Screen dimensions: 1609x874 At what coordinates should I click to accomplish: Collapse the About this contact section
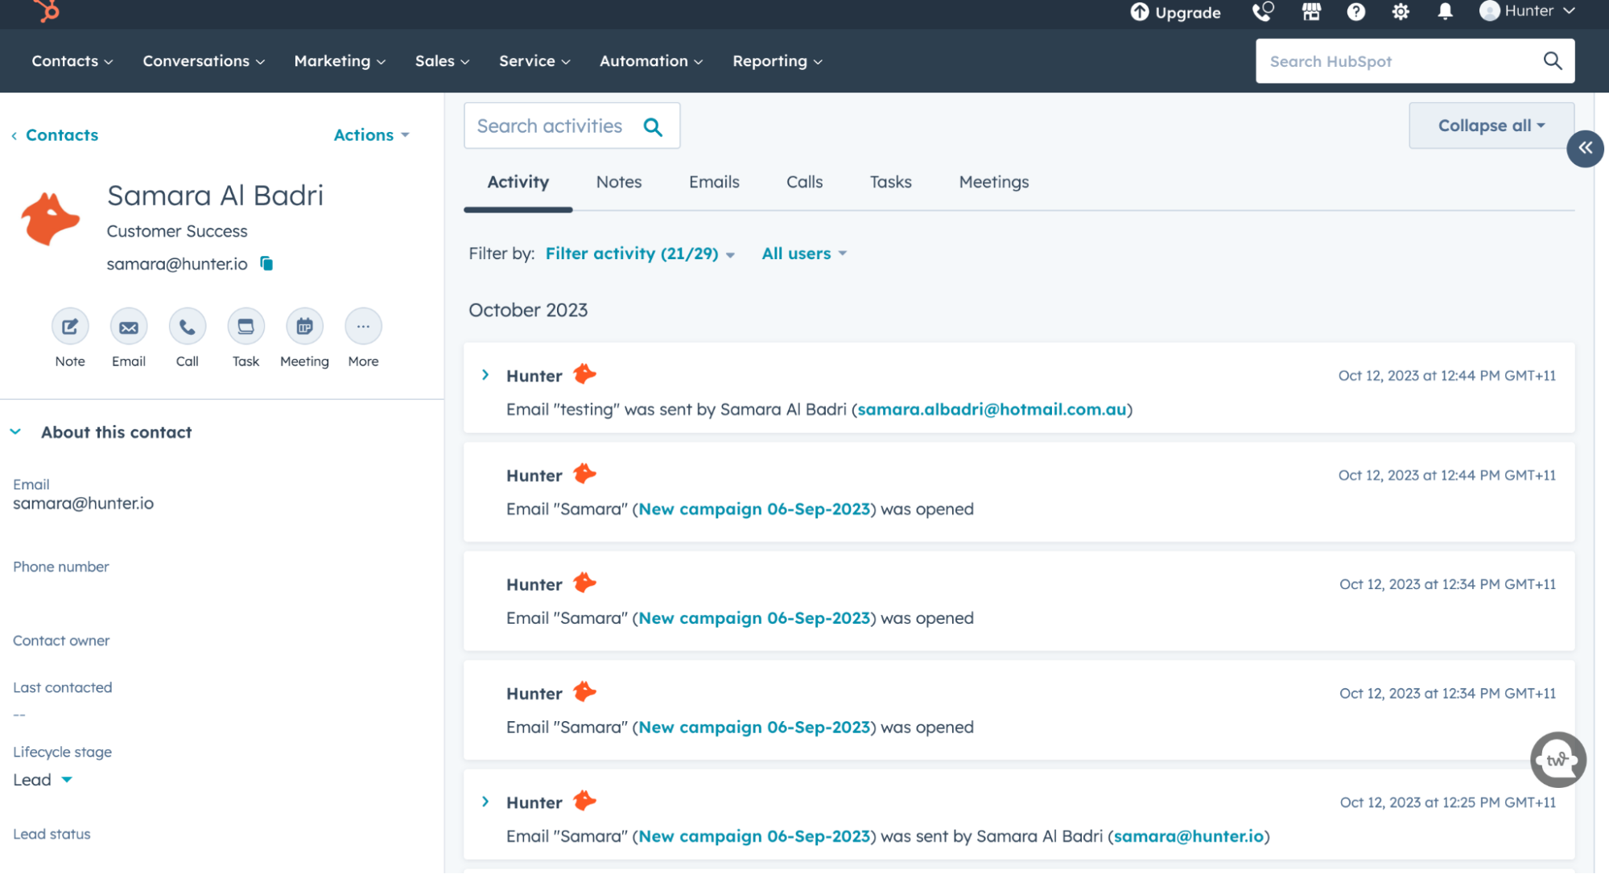[x=15, y=432]
